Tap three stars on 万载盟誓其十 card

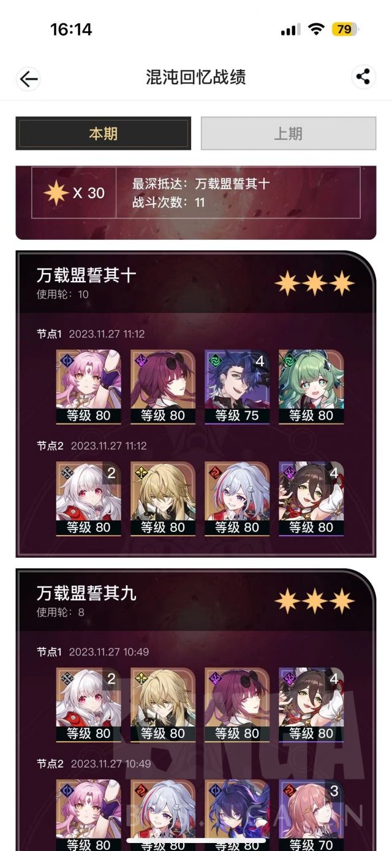(x=314, y=283)
